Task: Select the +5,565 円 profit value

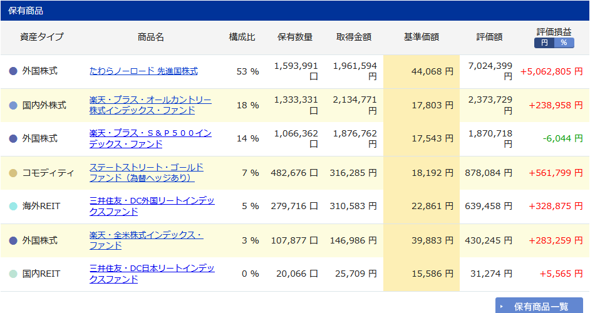Action: coord(561,274)
